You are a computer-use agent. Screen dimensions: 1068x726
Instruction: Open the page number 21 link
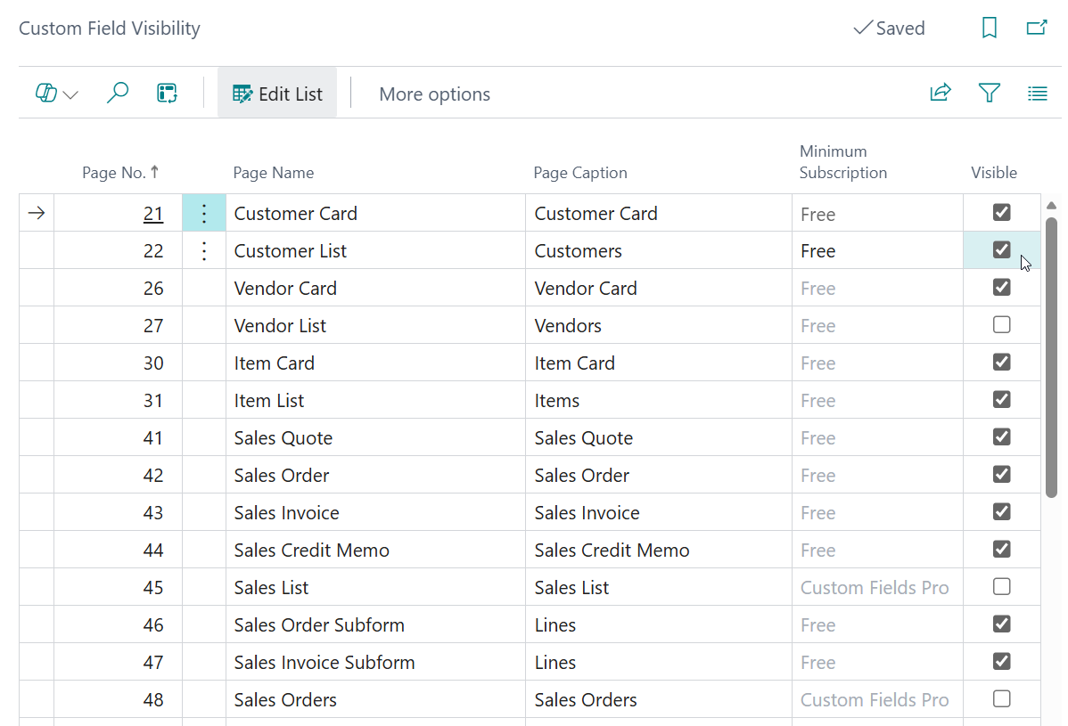click(x=153, y=214)
